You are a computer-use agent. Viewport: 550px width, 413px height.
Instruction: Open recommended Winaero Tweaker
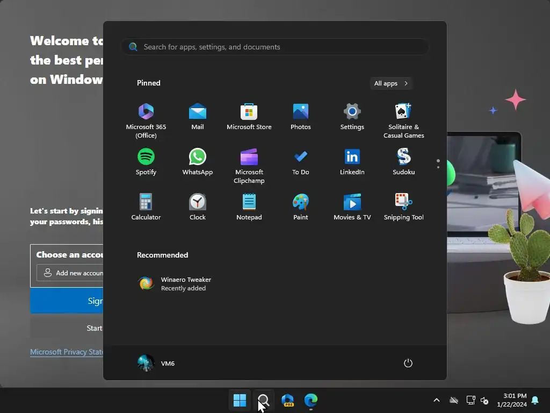(175, 283)
